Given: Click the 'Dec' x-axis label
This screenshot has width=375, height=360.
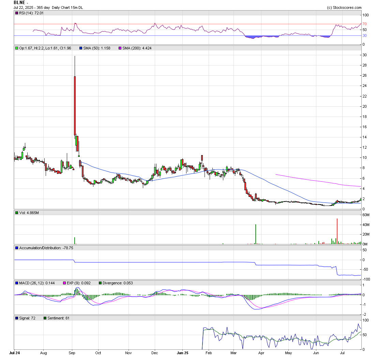Looking at the screenshot, I should pyautogui.click(x=155, y=353).
